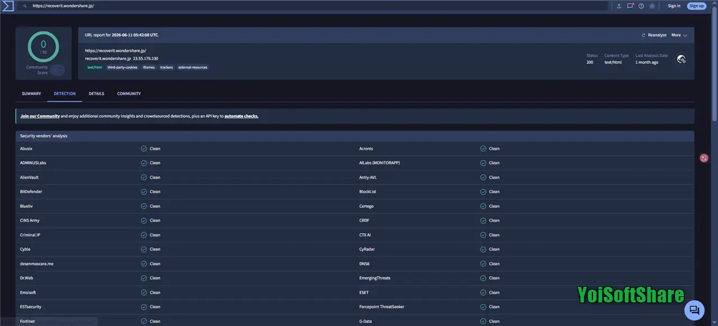718x326 pixels.
Task: Open the help question mark icon
Action: click(x=641, y=6)
